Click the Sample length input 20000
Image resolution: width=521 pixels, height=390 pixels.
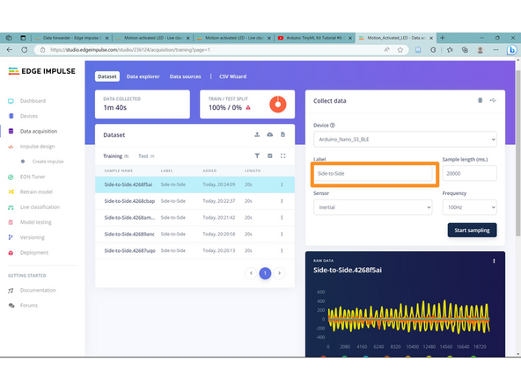pyautogui.click(x=469, y=173)
